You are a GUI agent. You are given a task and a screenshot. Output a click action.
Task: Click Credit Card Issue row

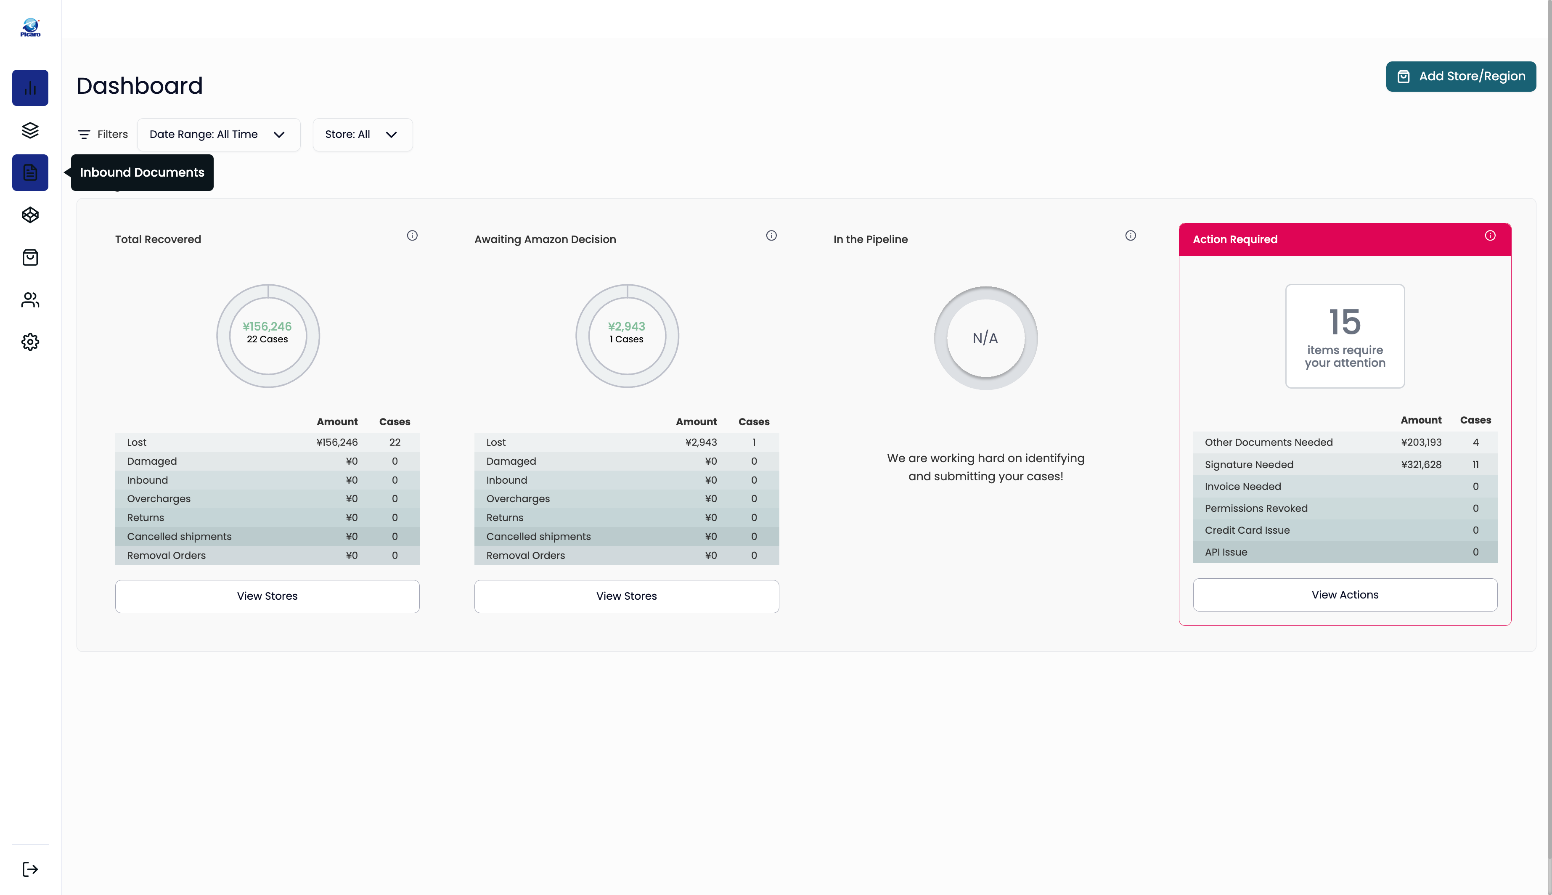click(1345, 530)
